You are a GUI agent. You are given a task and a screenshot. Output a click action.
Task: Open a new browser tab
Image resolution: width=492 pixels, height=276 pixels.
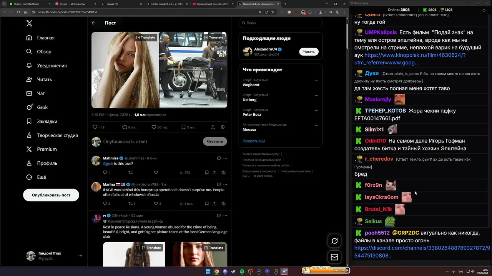[x=285, y=4]
